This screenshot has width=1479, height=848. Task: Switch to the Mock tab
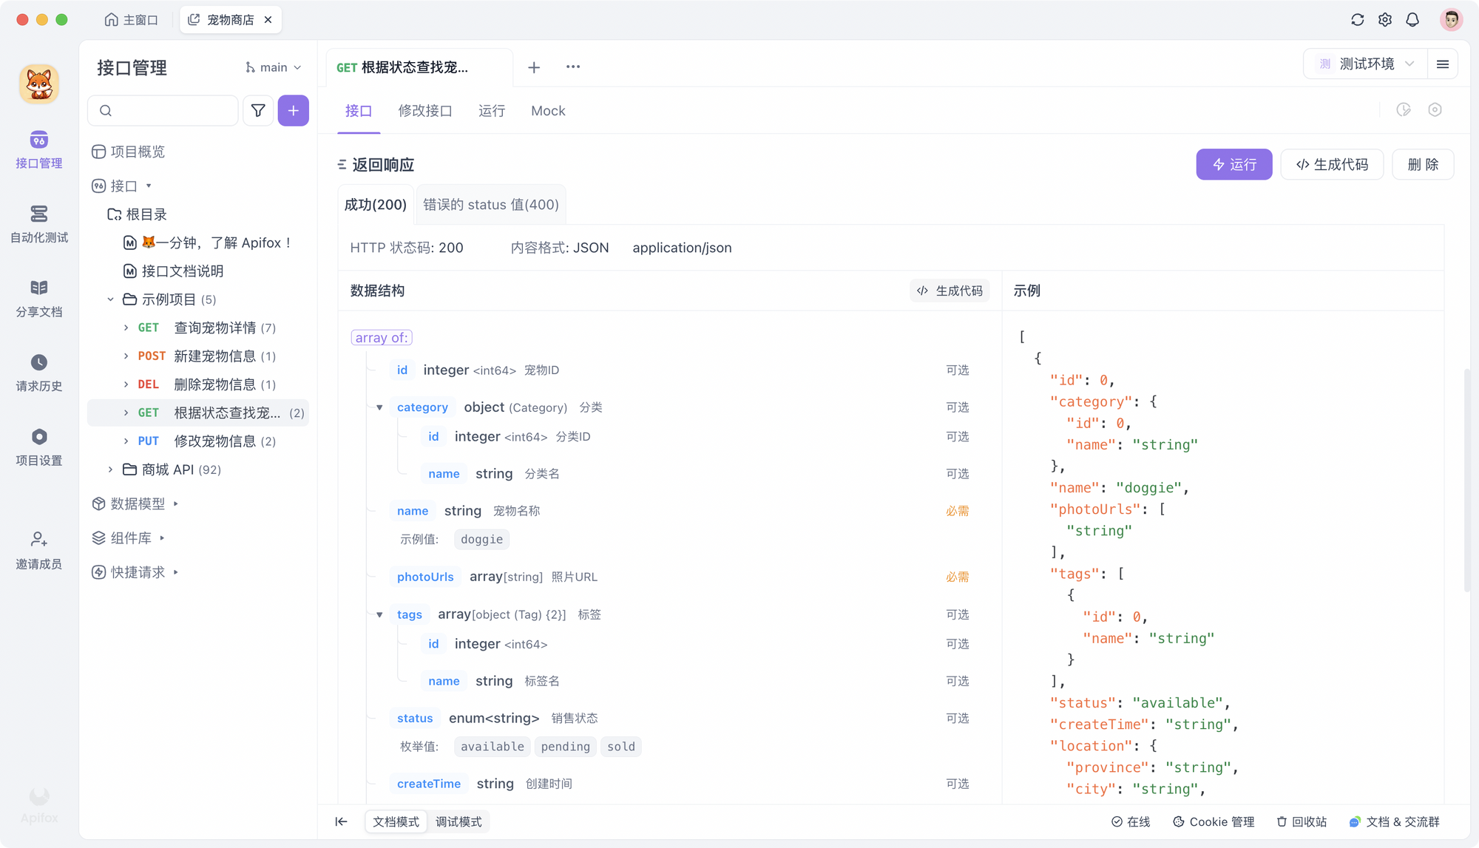point(548,111)
